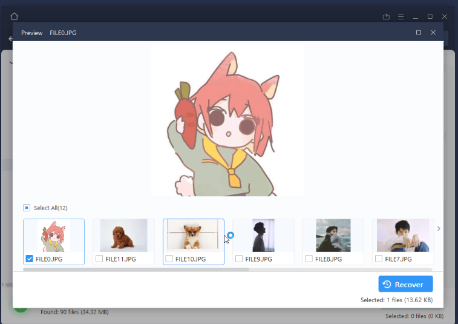Show next thumbnails with right chevron
The height and width of the screenshot is (324, 458).
point(439,229)
